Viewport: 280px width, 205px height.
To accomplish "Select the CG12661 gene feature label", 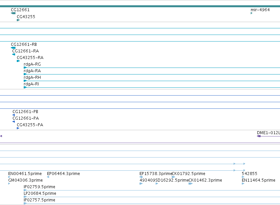I will coord(20,10).
